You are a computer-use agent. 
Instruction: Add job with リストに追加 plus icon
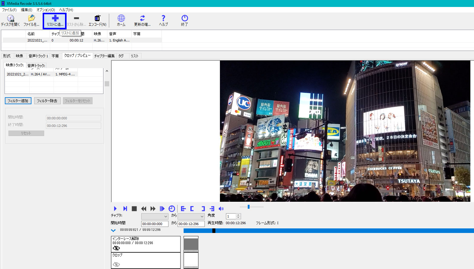click(55, 21)
